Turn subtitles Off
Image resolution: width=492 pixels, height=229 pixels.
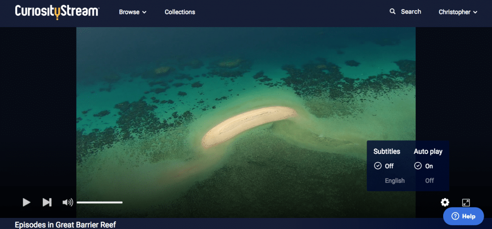(389, 166)
